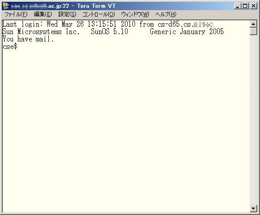Open the 設定(S) menu

[67, 14]
